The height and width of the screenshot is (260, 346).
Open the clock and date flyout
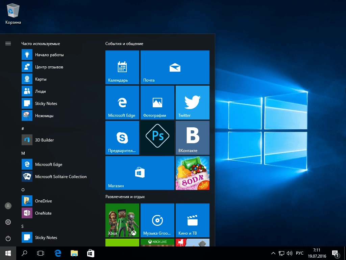(317, 253)
